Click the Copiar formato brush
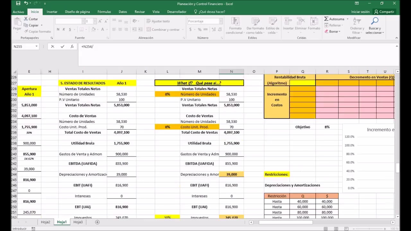This screenshot has width=411, height=231. (x=37, y=31)
